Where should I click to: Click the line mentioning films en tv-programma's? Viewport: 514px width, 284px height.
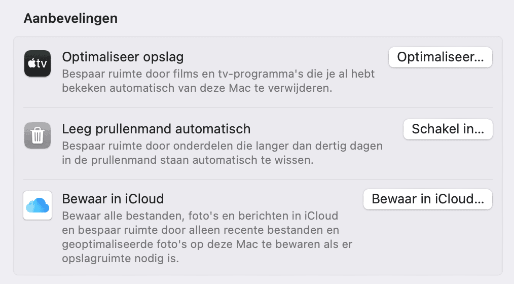218,74
